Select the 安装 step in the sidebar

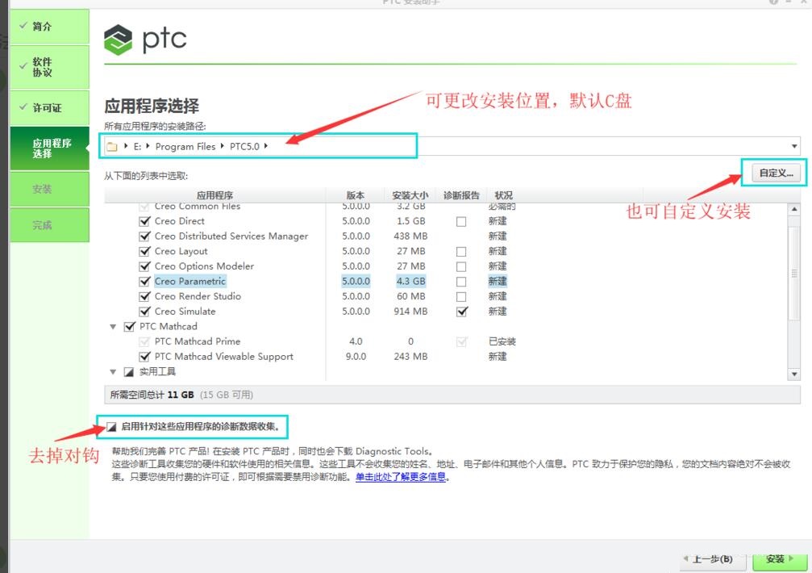point(49,189)
